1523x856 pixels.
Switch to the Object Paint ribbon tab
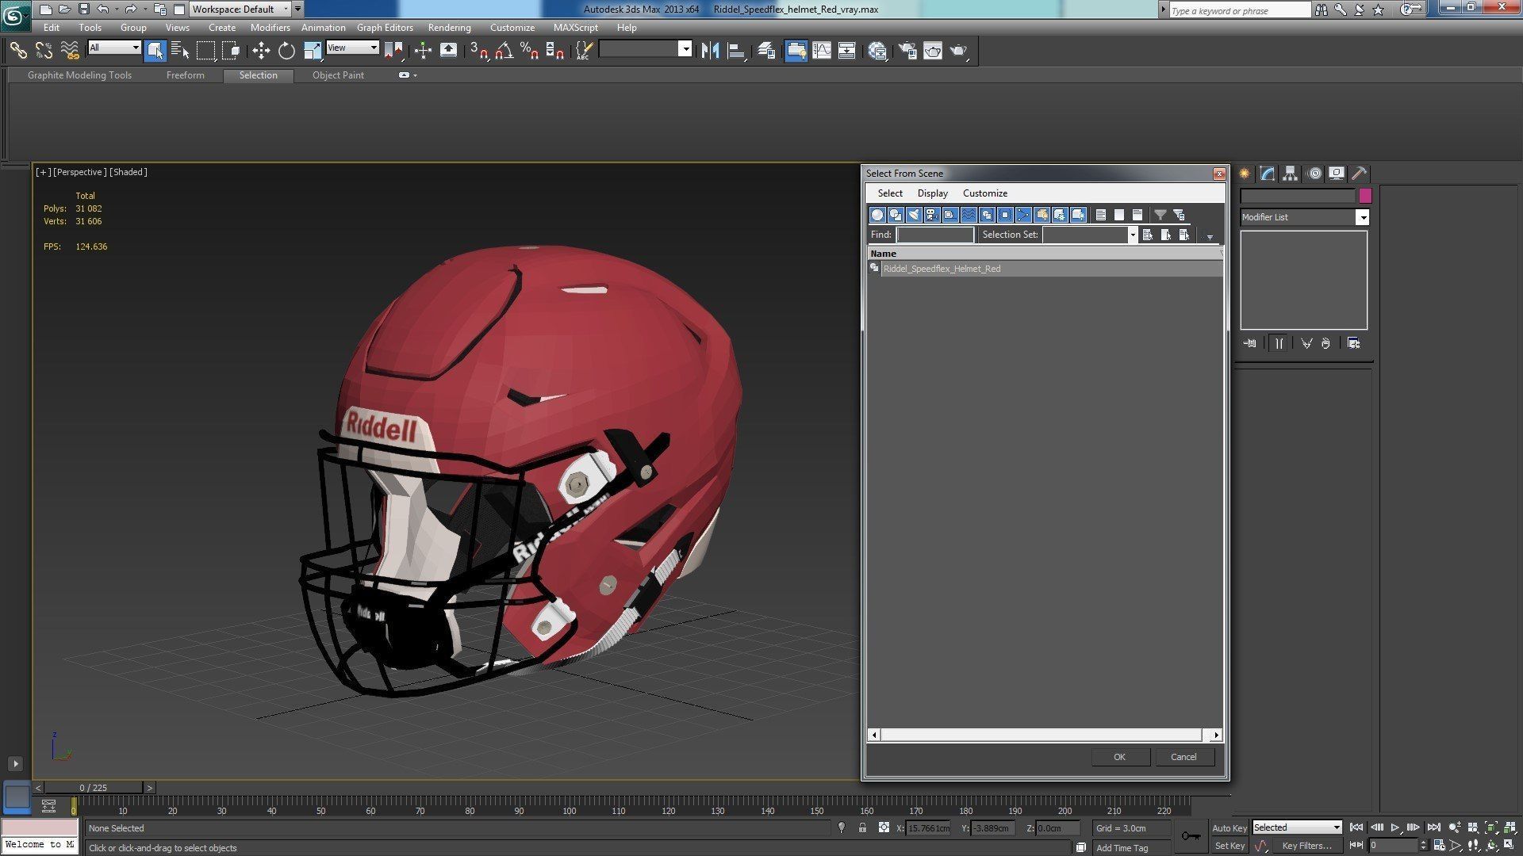pyautogui.click(x=338, y=75)
